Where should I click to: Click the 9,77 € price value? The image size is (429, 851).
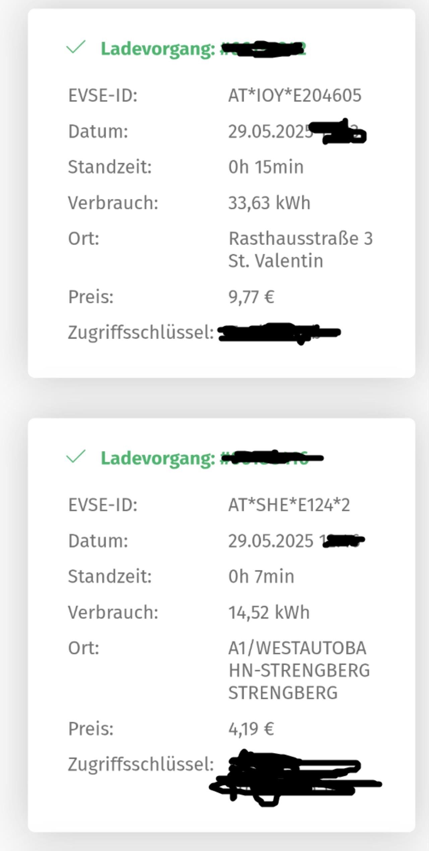point(251,297)
